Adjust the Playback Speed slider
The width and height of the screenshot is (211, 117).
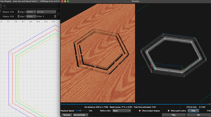click(x=81, y=111)
